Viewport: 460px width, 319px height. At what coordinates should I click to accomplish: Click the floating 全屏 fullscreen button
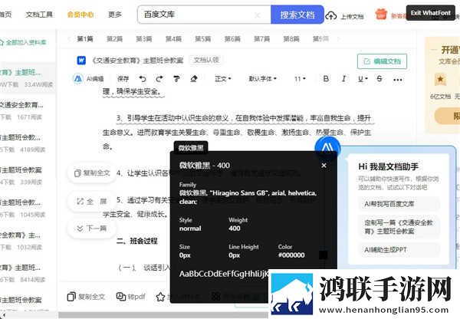point(92,202)
